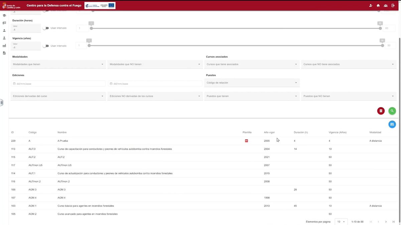Change the elements per page selector
This screenshot has height=225, width=401.
coord(341,222)
